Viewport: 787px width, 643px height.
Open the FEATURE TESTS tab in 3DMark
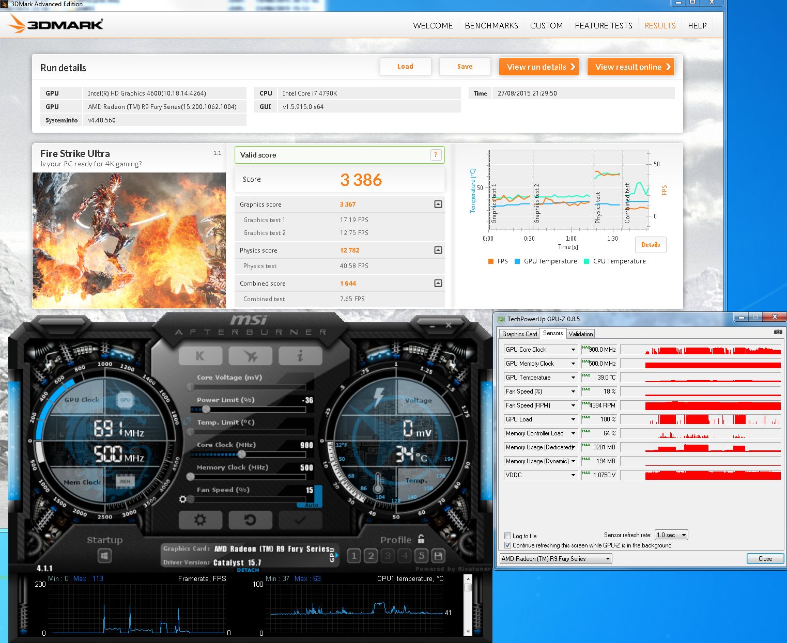[x=604, y=25]
